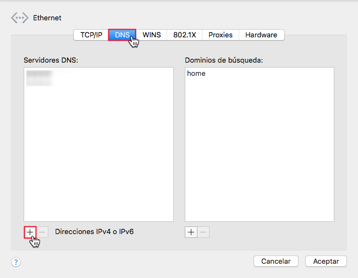Screen dimensions: 358x278
Task: Remove search domain using its minus button
Action: pos(203,232)
